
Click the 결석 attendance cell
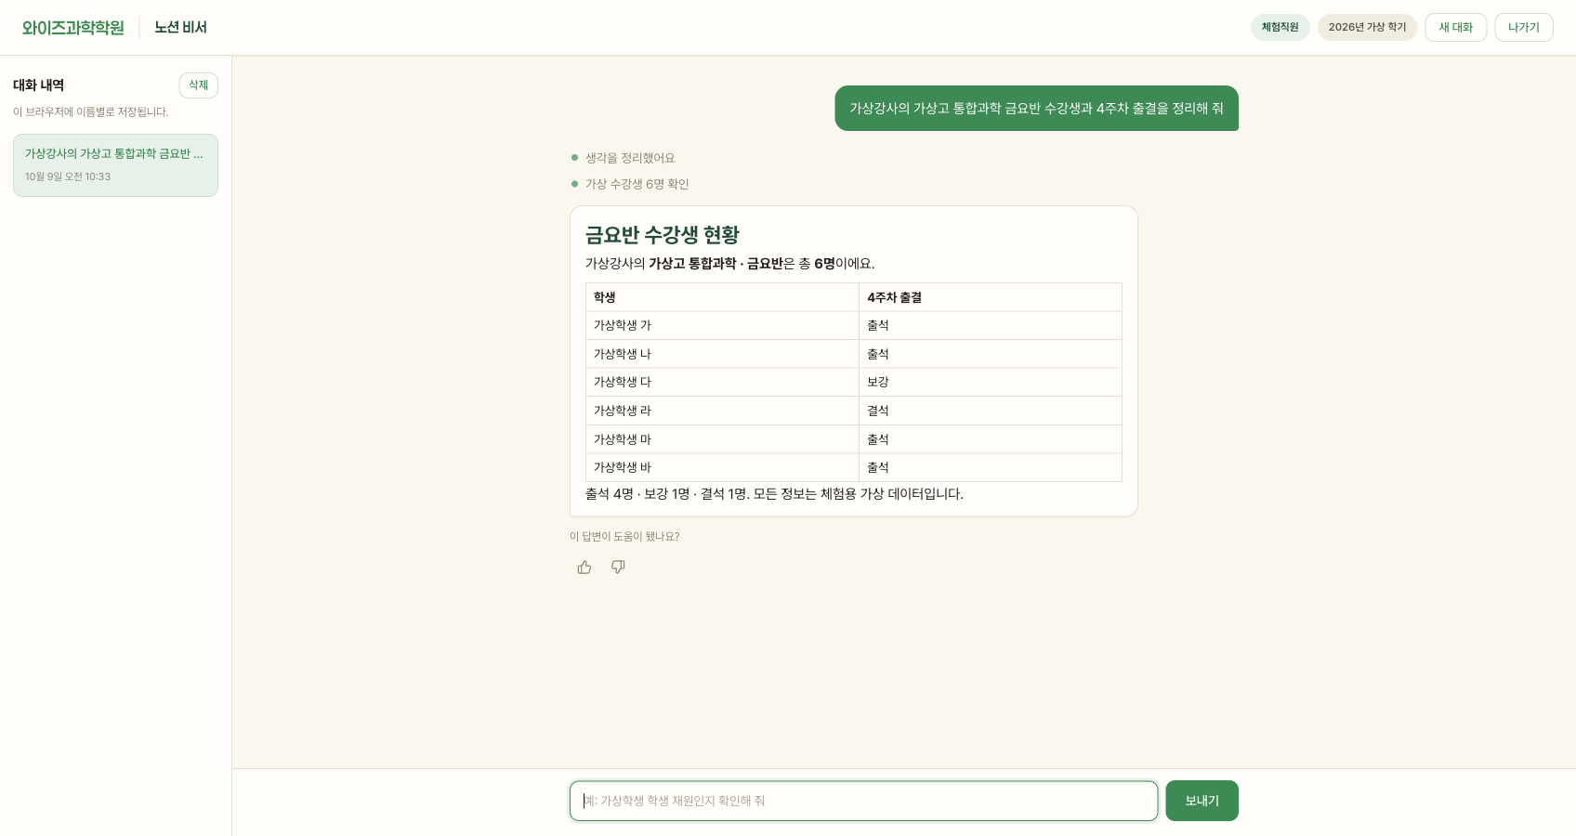coord(991,411)
